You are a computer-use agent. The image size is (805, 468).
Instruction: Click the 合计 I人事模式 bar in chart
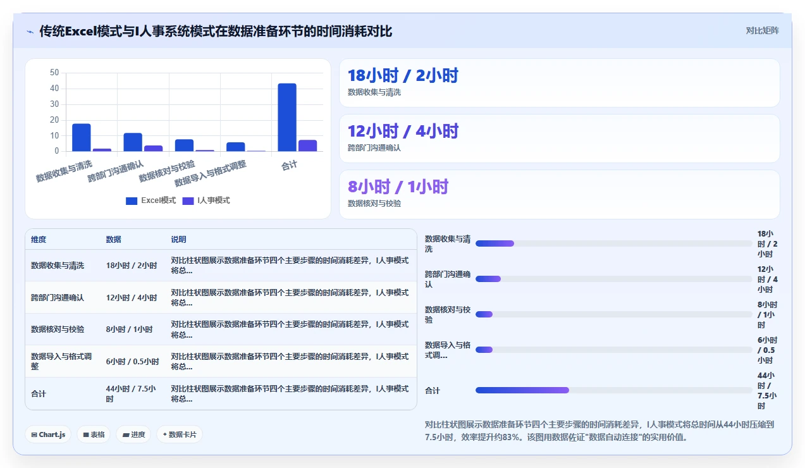pos(307,146)
